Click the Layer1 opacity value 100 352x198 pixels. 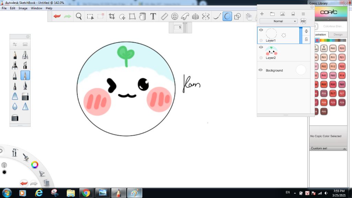(x=303, y=21)
